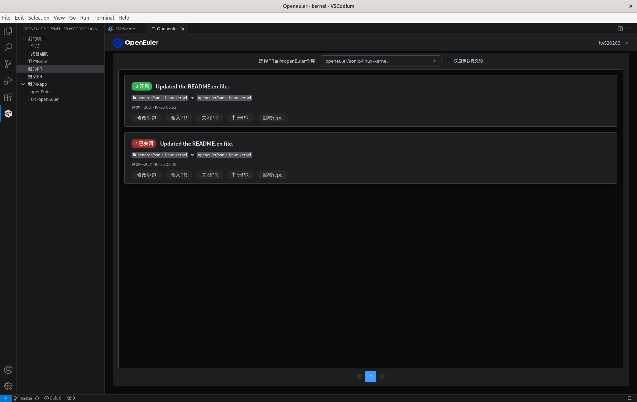This screenshot has width=637, height=402.
Task: Open the Search view icon
Action: pos(8,47)
